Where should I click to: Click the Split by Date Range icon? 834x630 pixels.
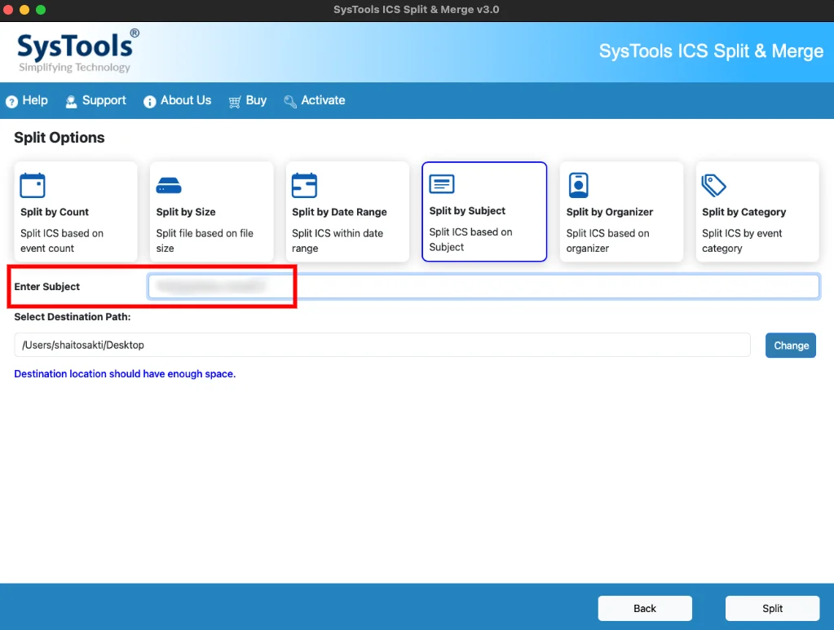click(x=304, y=186)
